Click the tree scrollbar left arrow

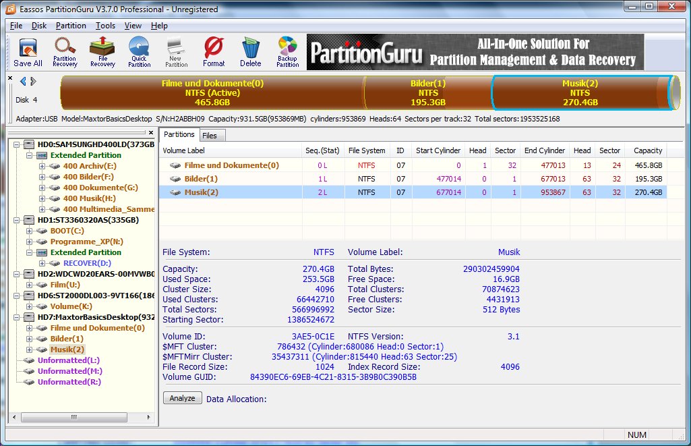pyautogui.click(x=14, y=417)
